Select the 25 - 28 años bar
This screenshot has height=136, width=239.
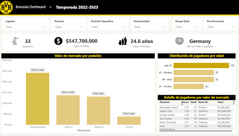(x=194, y=73)
